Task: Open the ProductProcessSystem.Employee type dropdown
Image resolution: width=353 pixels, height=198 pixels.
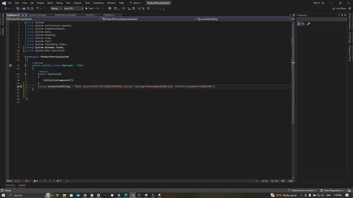Action: tap(149, 19)
